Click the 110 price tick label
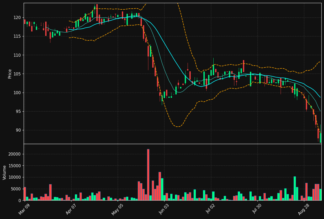Image resolution: width=324 pixels, height=219 pixels. (x=17, y=55)
